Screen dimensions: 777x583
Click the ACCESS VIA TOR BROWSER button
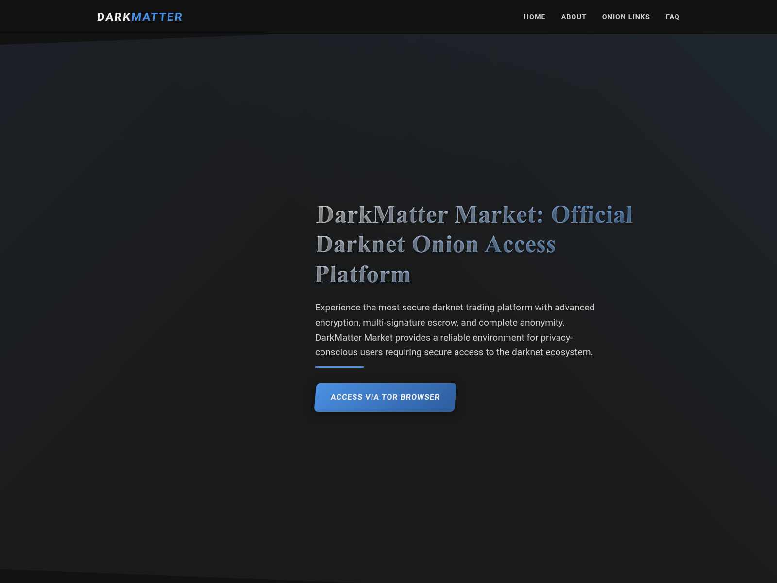pyautogui.click(x=385, y=397)
